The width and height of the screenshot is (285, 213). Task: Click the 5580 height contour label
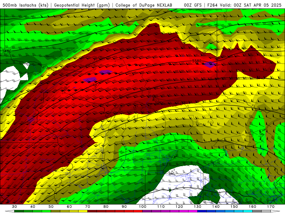click(x=197, y=61)
